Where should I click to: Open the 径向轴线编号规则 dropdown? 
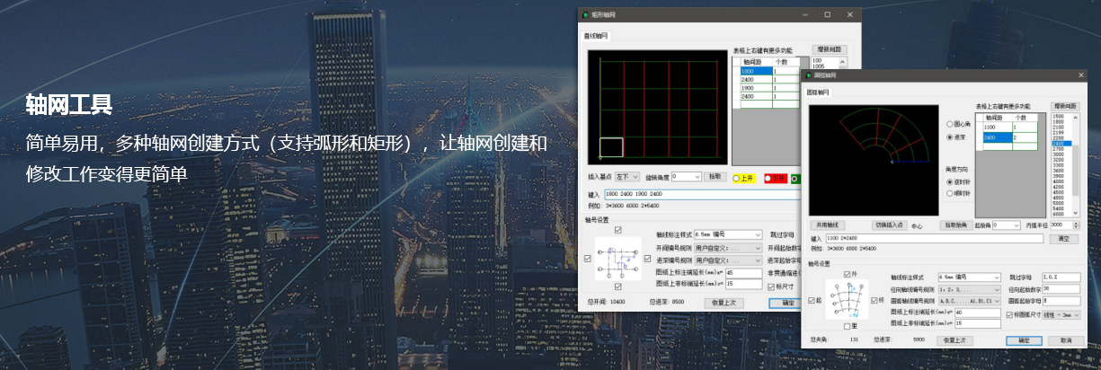click(x=969, y=290)
